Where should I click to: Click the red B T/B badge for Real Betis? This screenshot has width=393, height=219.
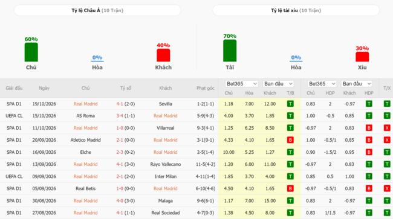[x=290, y=188]
